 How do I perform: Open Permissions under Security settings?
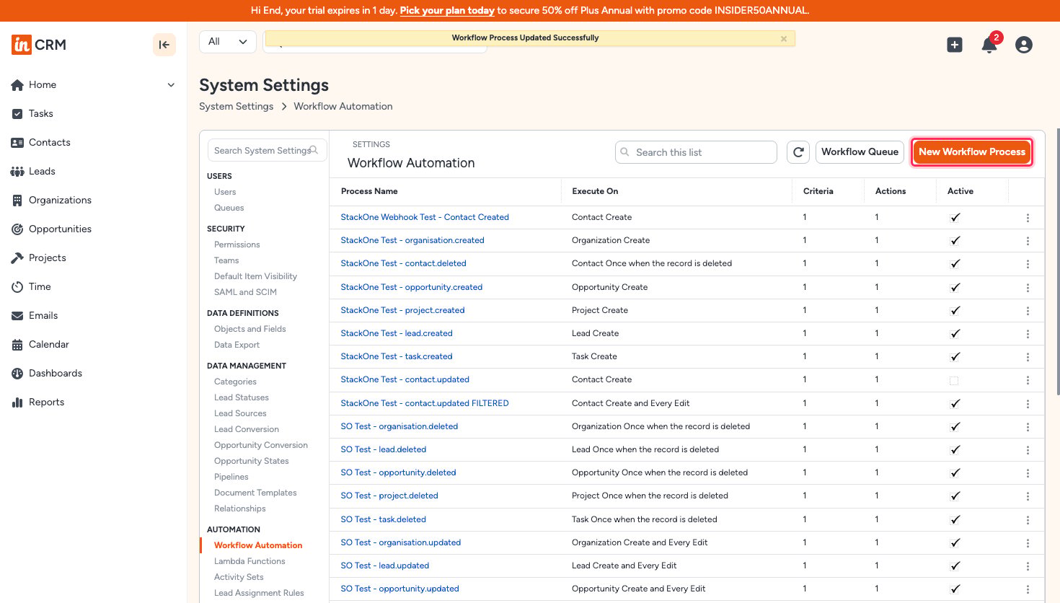(x=237, y=245)
